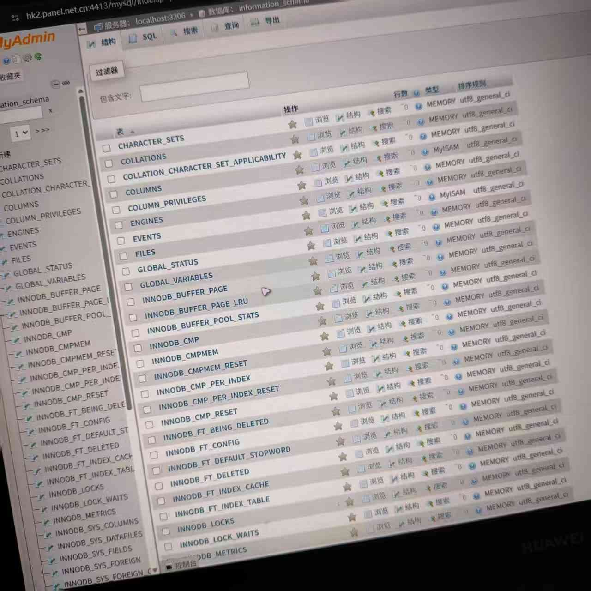The height and width of the screenshot is (591, 591).
Task: Star the CHARACTER_SETS table as favorite
Action: click(292, 124)
